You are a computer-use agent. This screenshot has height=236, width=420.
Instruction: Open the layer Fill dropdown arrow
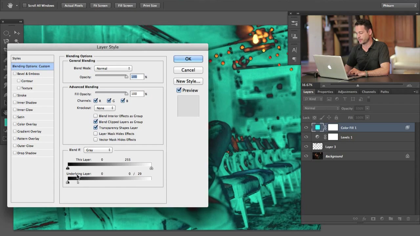click(367, 118)
